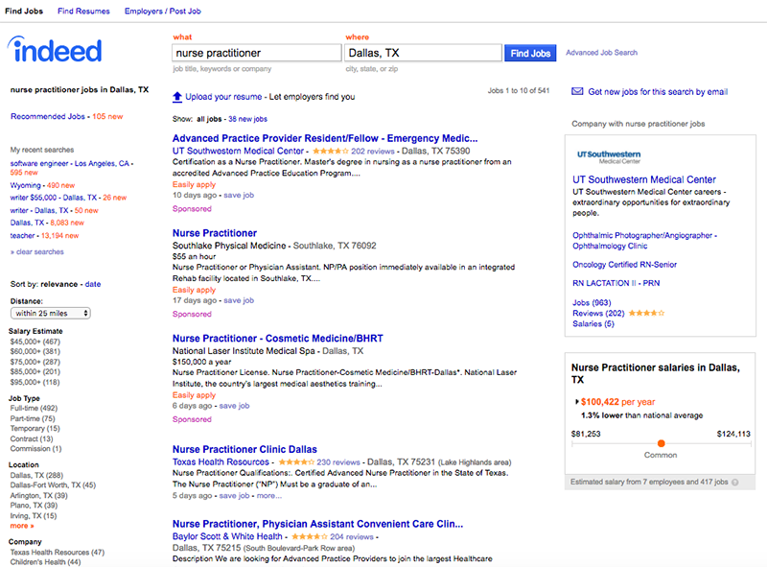
Task: Open recent search writer $55,000 - Dallas, TX
Action: tap(54, 198)
